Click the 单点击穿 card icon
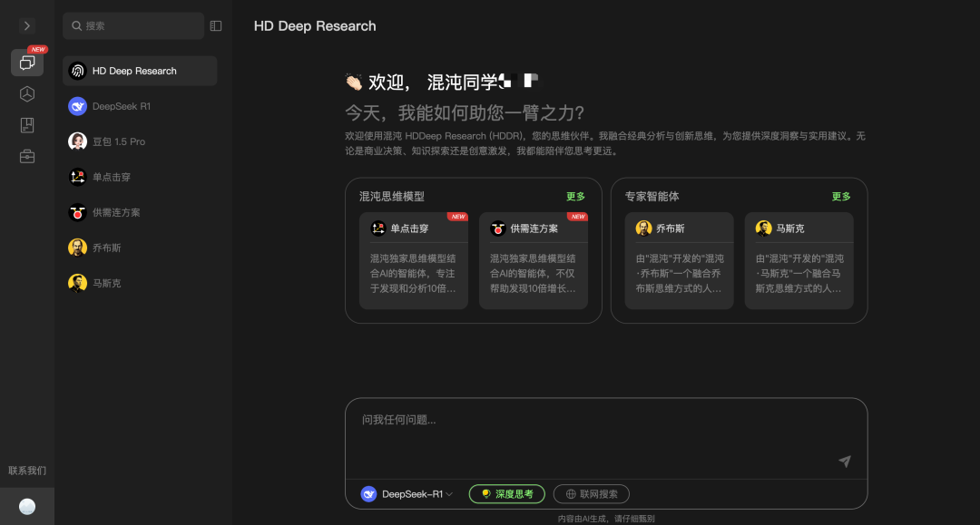This screenshot has height=525, width=980. [x=378, y=228]
